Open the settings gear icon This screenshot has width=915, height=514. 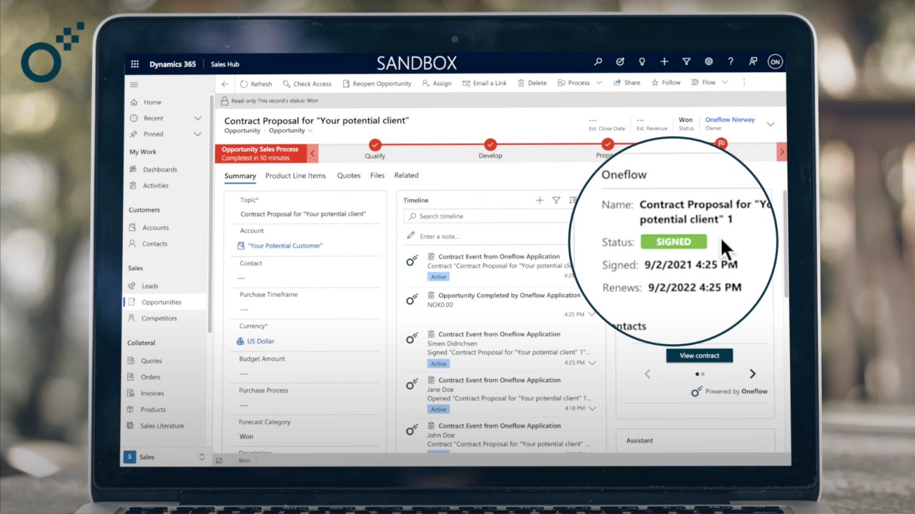click(708, 62)
